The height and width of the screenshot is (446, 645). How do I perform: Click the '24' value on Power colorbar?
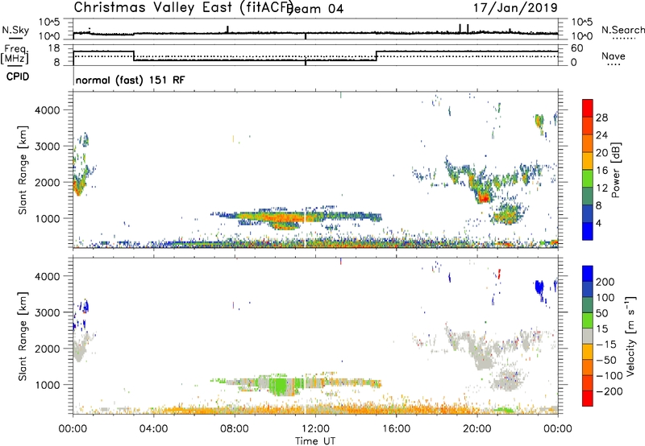(x=601, y=135)
